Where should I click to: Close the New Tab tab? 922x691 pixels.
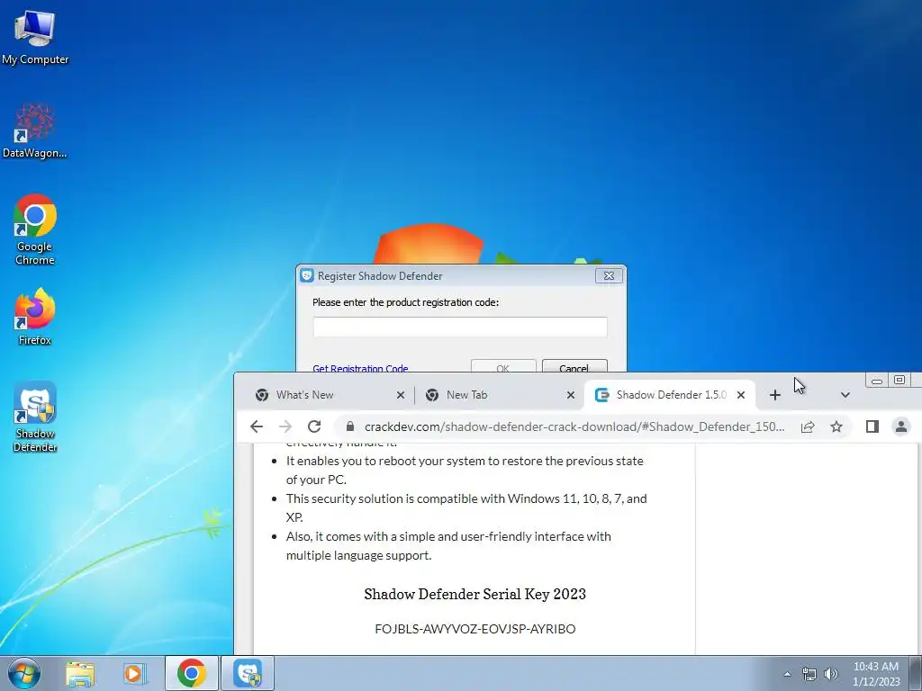coord(570,395)
